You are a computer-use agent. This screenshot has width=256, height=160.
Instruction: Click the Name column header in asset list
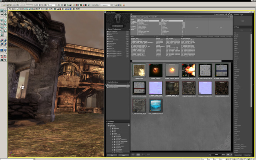(133, 37)
